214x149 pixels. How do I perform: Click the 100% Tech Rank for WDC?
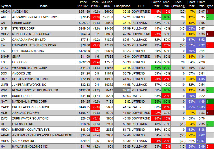166,68
